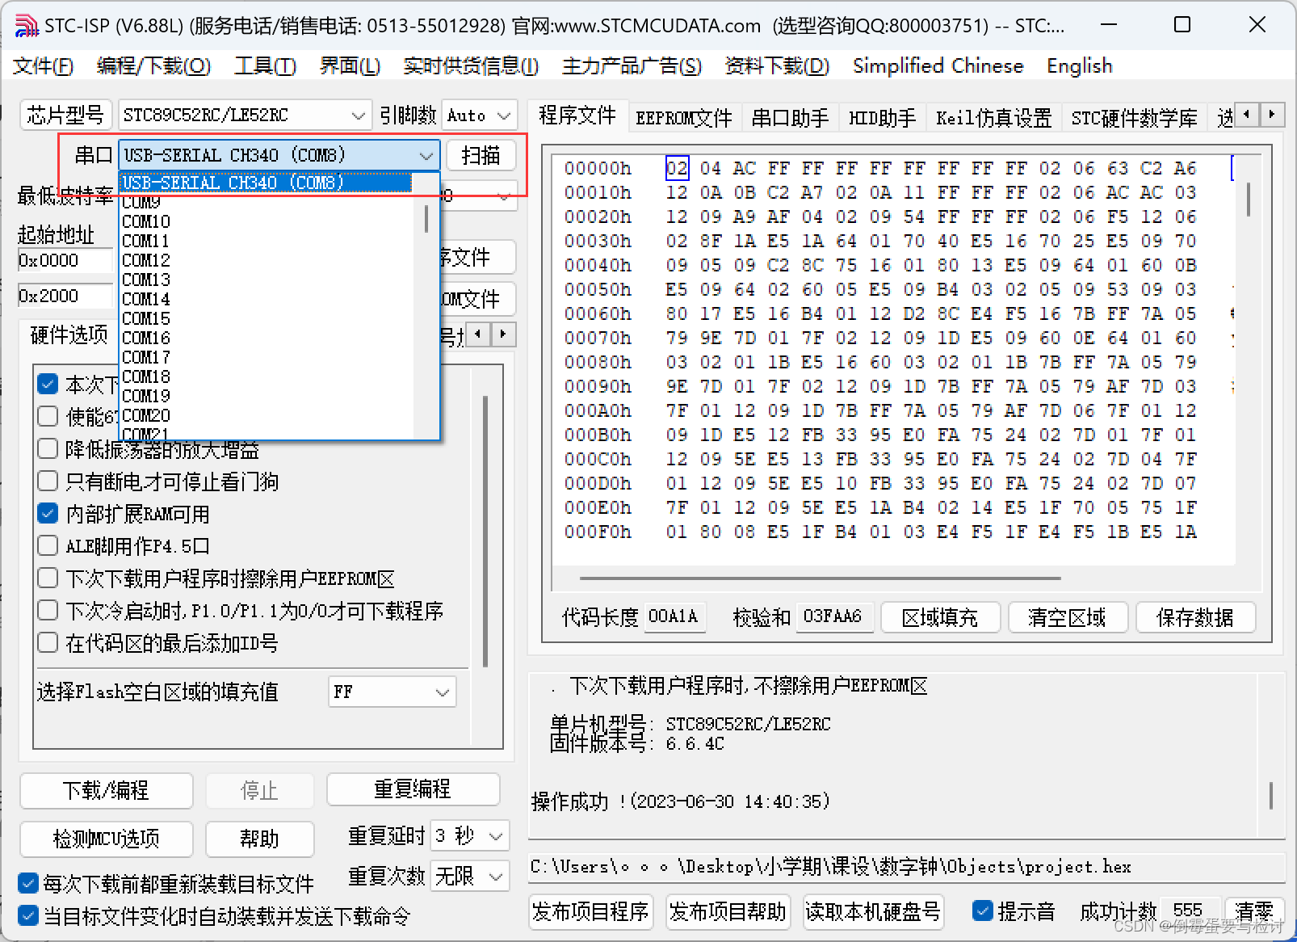
Task: Click the 重复编程 button
Action: (x=413, y=789)
